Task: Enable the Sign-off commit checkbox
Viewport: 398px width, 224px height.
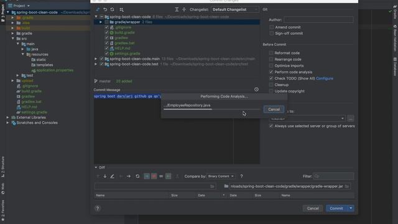Action: (x=272, y=33)
